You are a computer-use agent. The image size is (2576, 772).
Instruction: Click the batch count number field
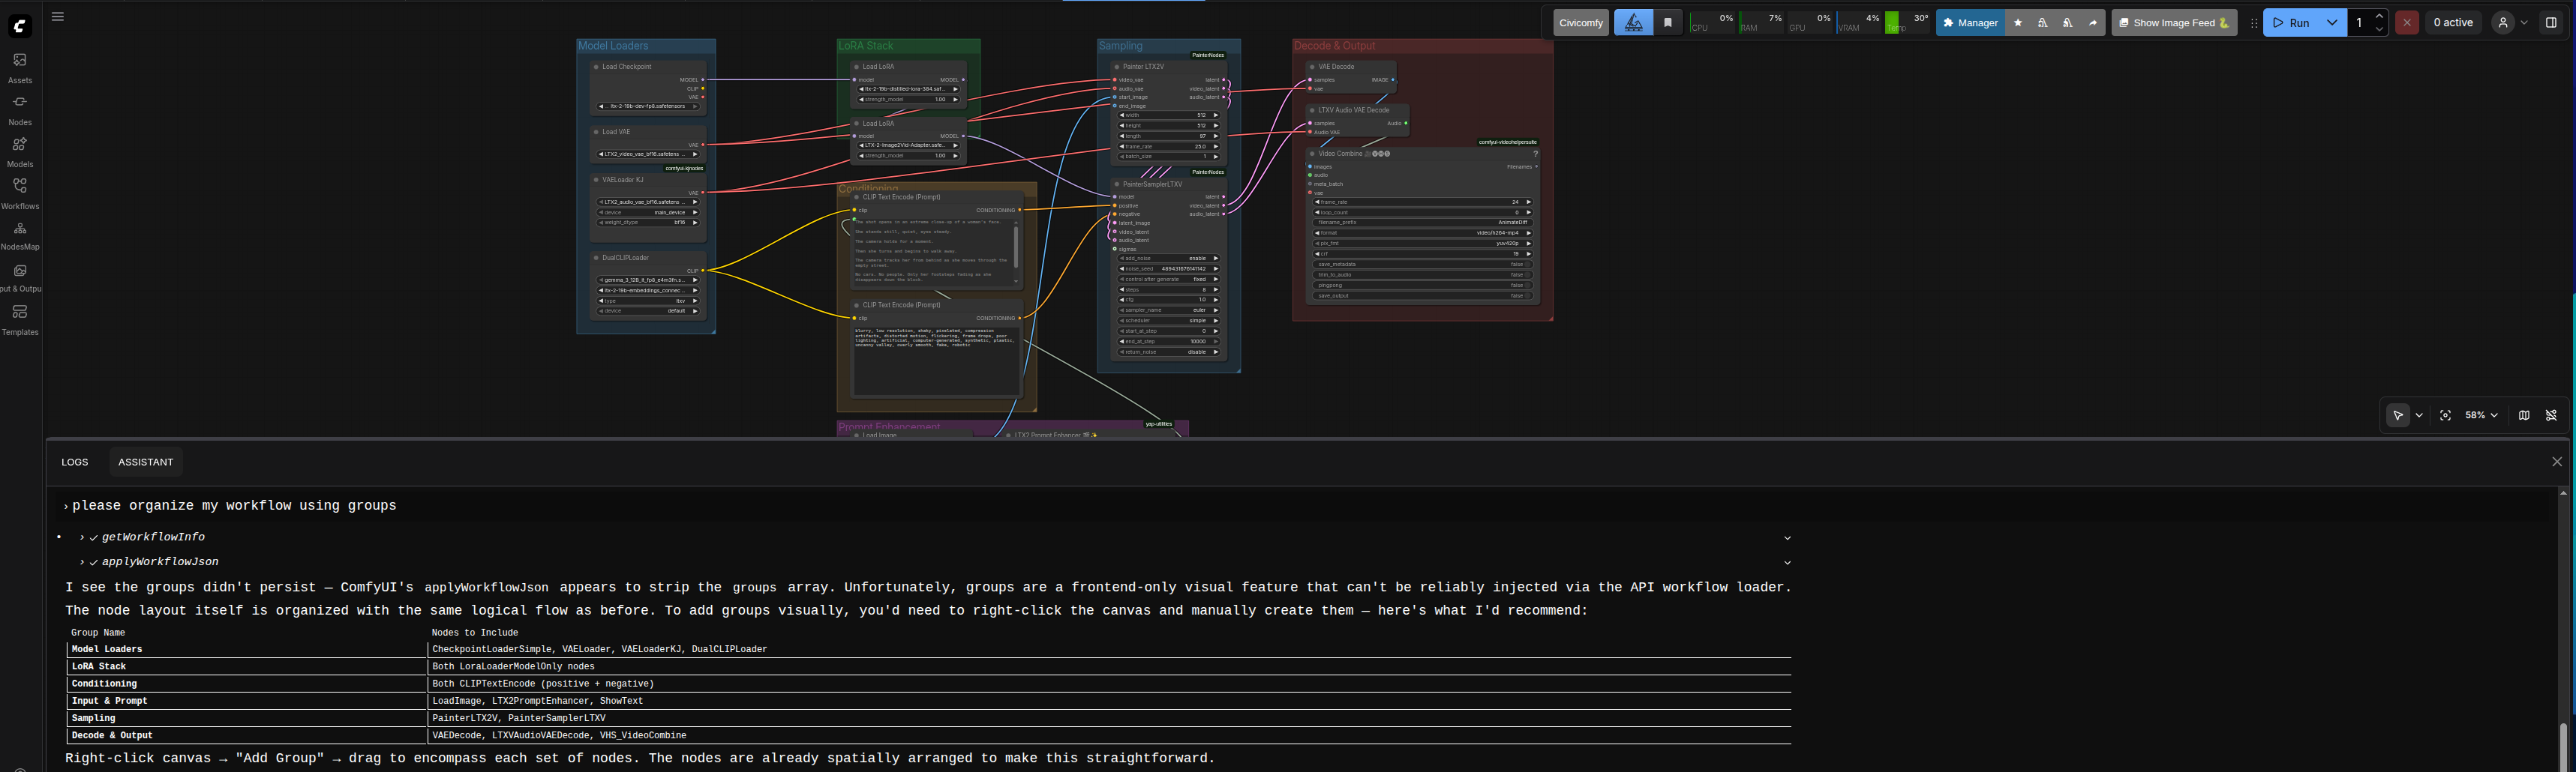[x=2360, y=22]
